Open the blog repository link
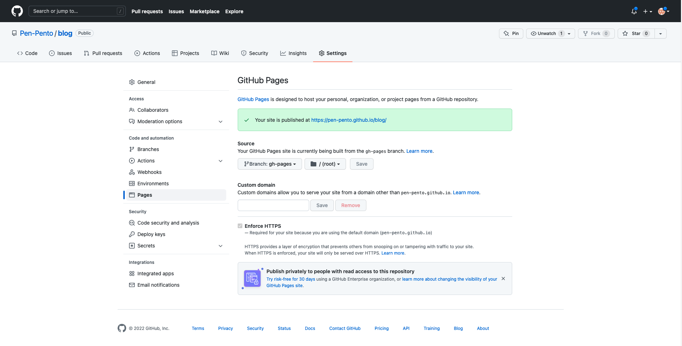 coord(65,33)
